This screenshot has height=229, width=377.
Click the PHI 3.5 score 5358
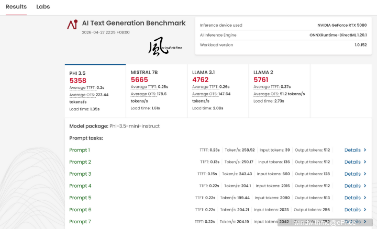click(78, 81)
